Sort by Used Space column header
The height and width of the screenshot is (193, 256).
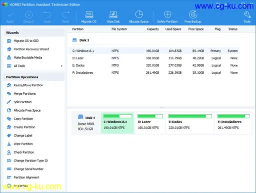pyautogui.click(x=173, y=29)
